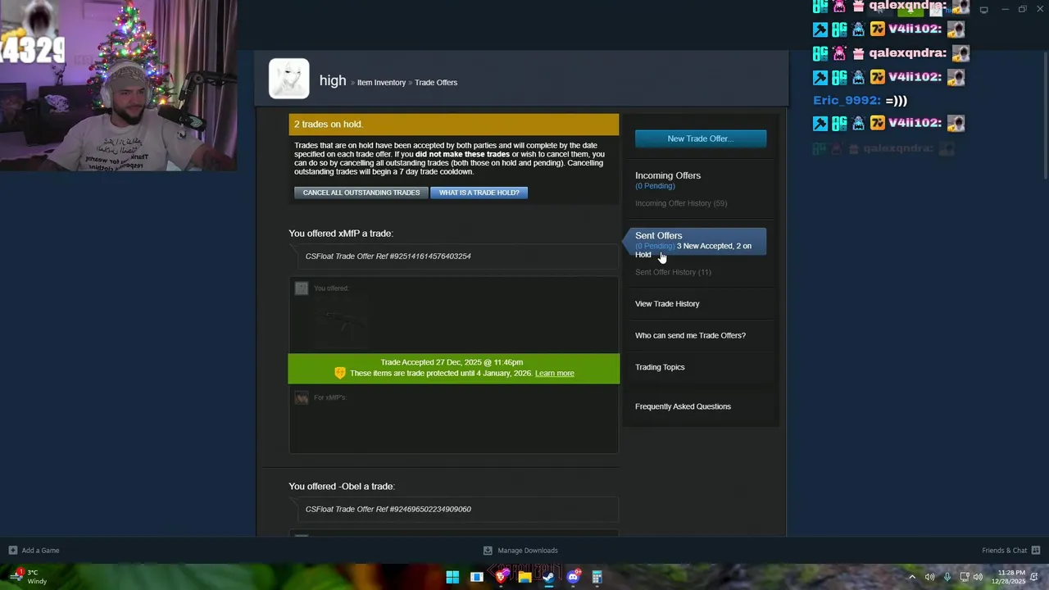Click the shield icon in green banner
Viewport: 1049px width, 590px height.
(x=340, y=373)
